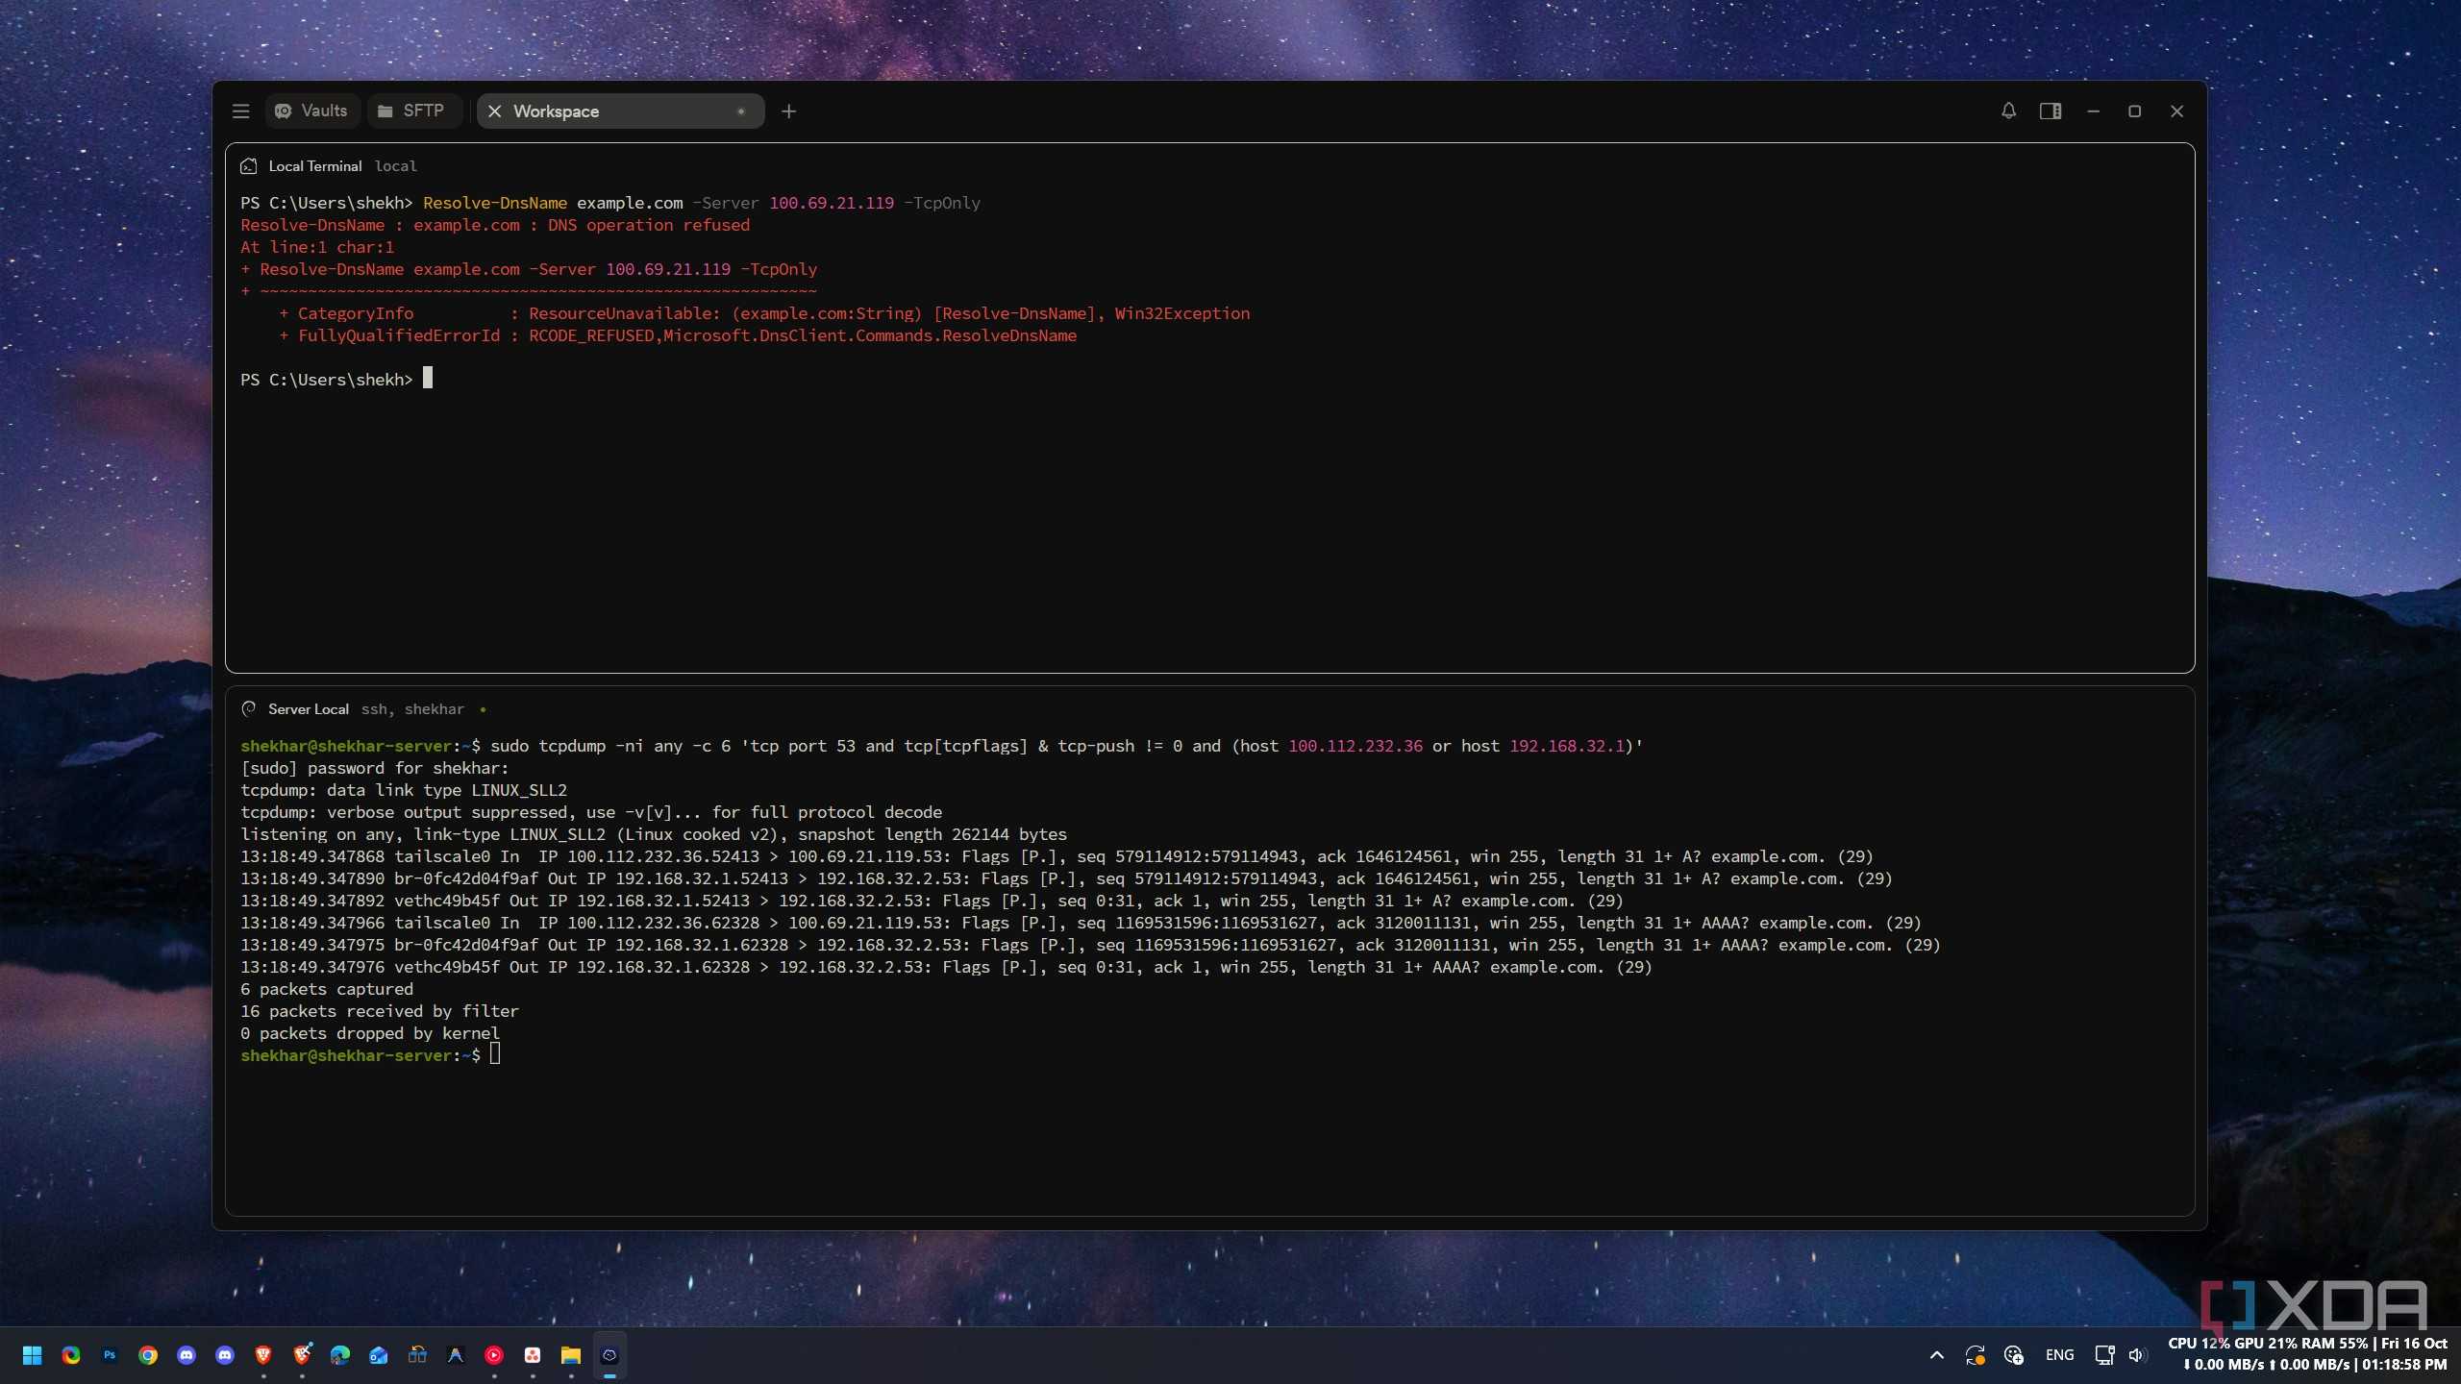
Task: Open network settings tray icon
Action: click(x=2104, y=1355)
